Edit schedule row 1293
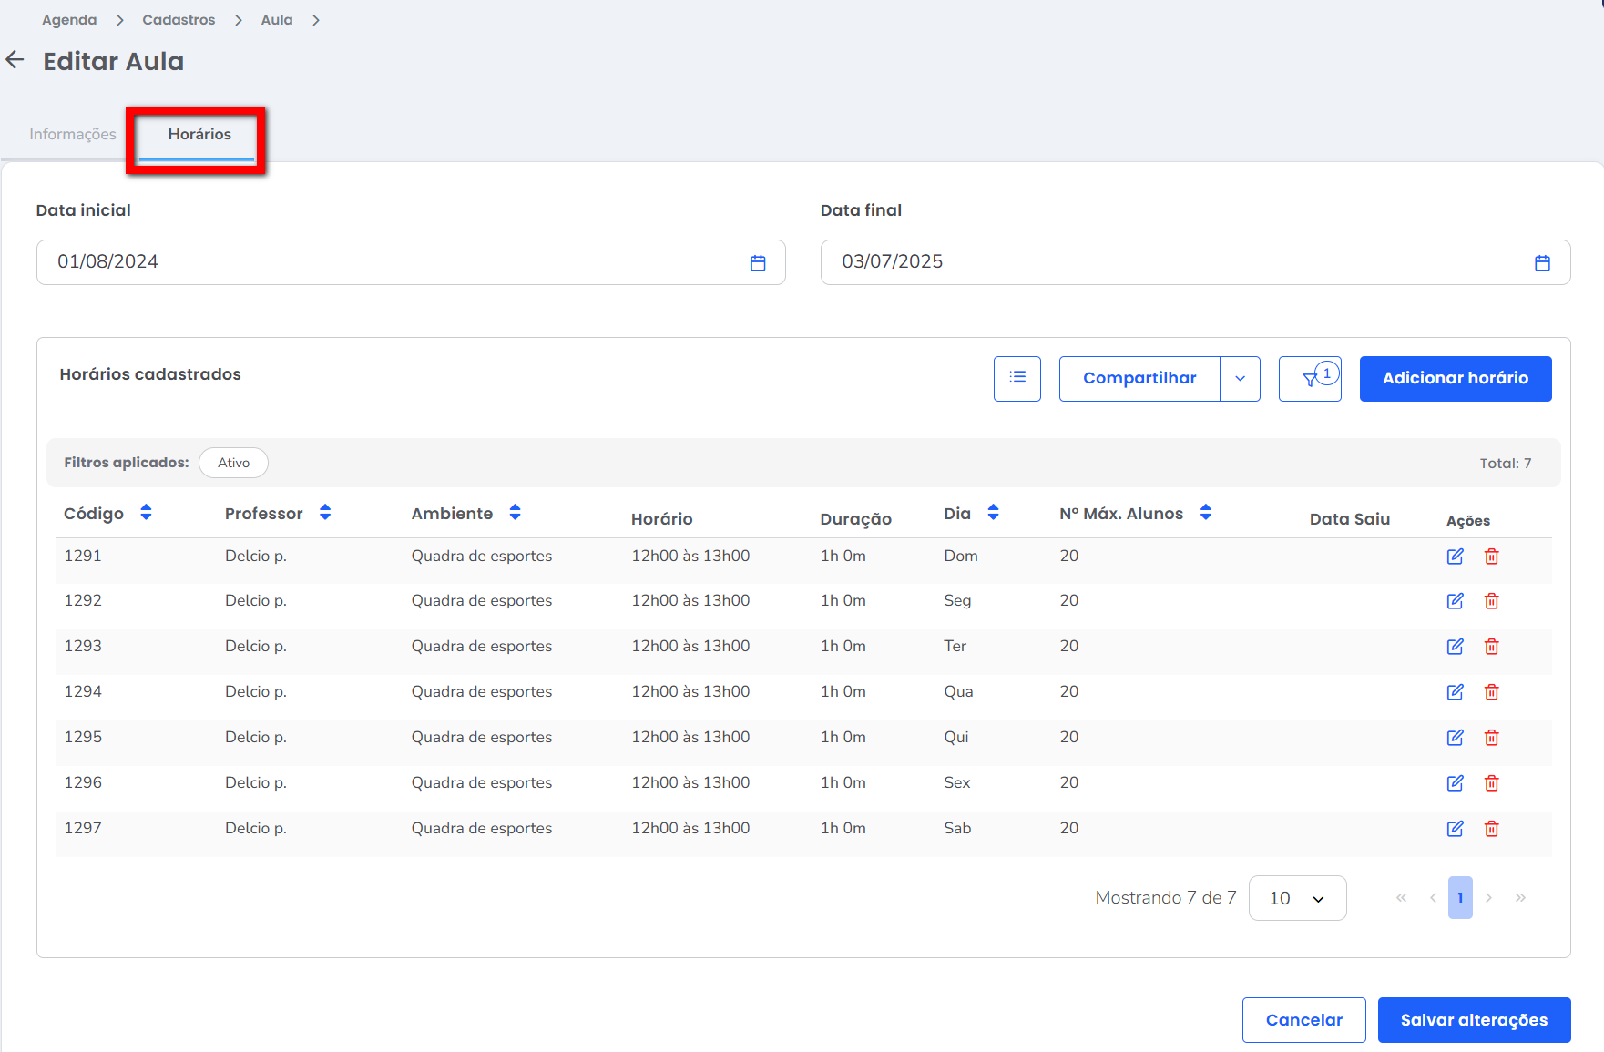The height and width of the screenshot is (1052, 1604). coord(1456,647)
